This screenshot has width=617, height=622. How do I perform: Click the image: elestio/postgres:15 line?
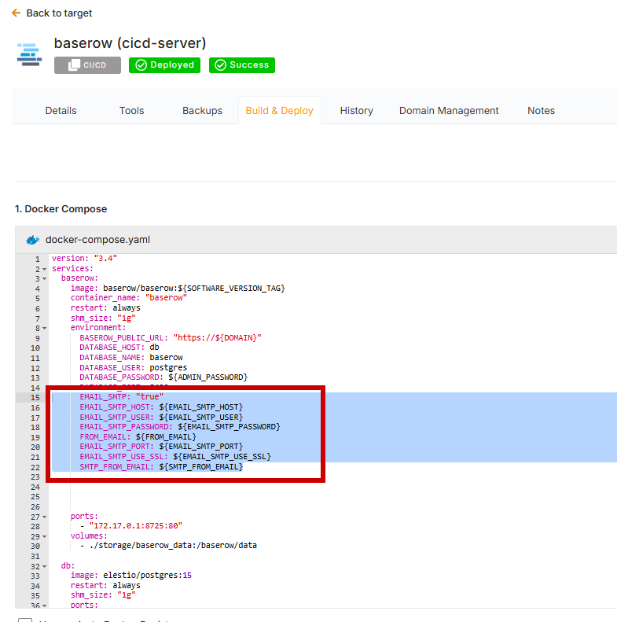pyautogui.click(x=131, y=576)
